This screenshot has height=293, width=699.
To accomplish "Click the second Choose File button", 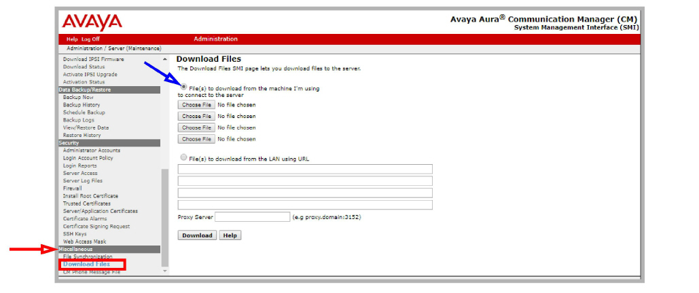I will 196,116.
